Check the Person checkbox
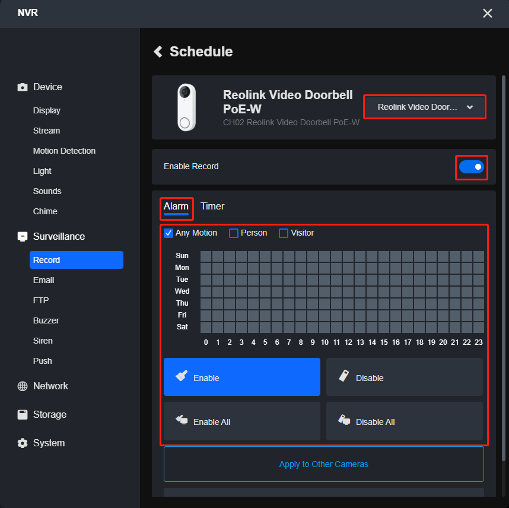509x508 pixels. pyautogui.click(x=234, y=233)
